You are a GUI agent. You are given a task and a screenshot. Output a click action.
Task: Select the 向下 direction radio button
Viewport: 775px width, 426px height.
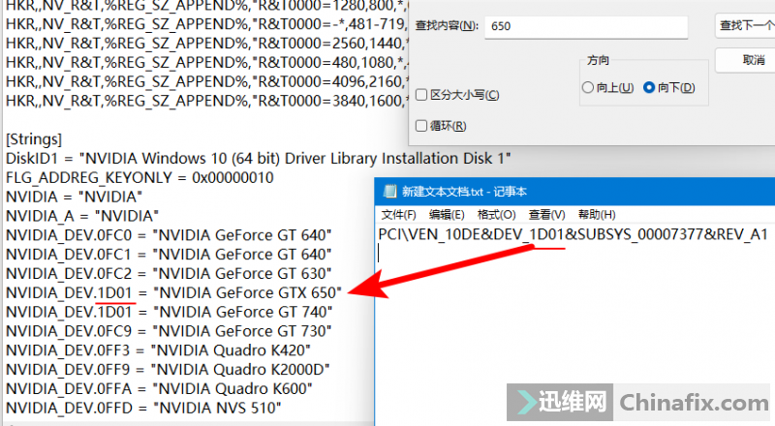point(649,88)
